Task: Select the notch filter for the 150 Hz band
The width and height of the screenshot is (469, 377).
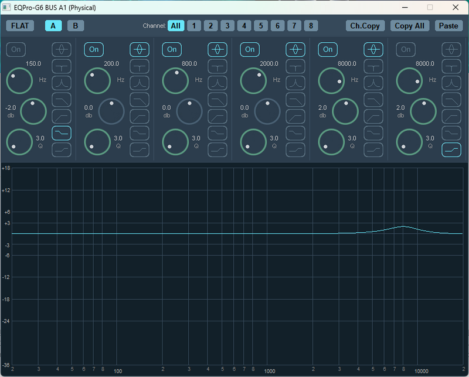Action: pyautogui.click(x=62, y=66)
